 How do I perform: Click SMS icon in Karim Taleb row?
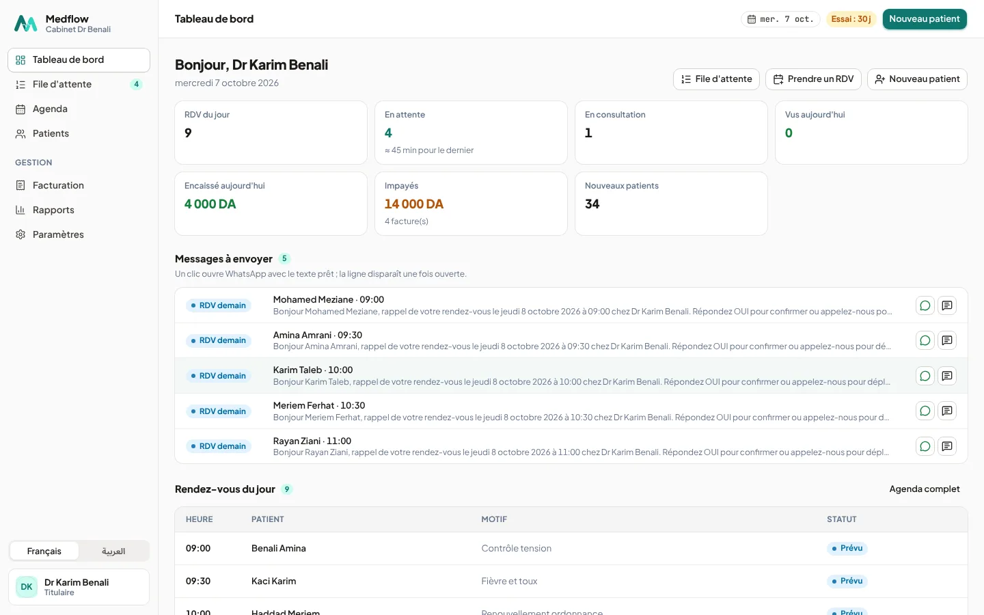(x=947, y=376)
